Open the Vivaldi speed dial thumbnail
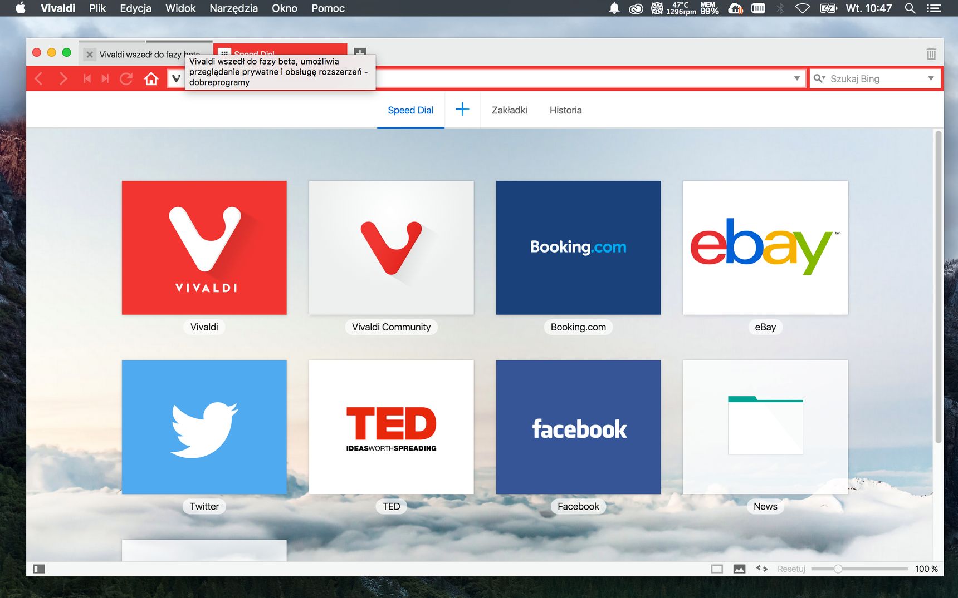Viewport: 958px width, 598px height. point(204,248)
